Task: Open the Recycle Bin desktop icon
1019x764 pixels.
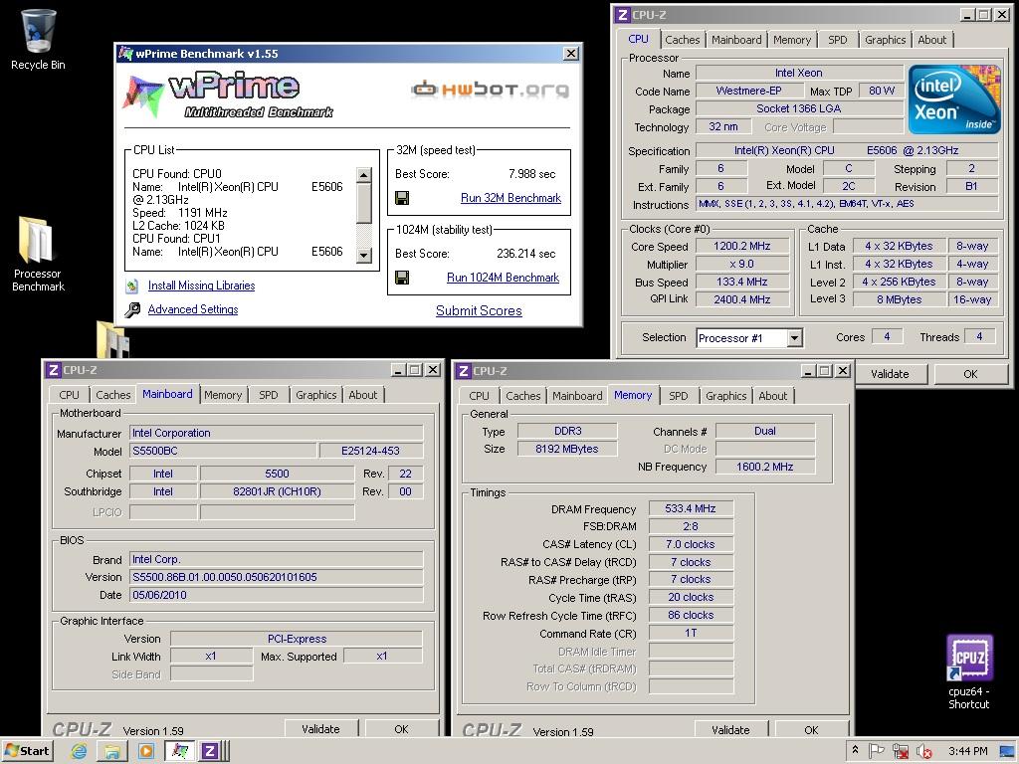Action: click(x=38, y=39)
